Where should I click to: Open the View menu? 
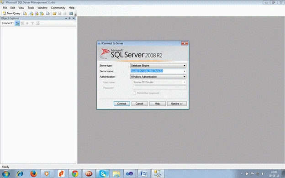(x=21, y=8)
